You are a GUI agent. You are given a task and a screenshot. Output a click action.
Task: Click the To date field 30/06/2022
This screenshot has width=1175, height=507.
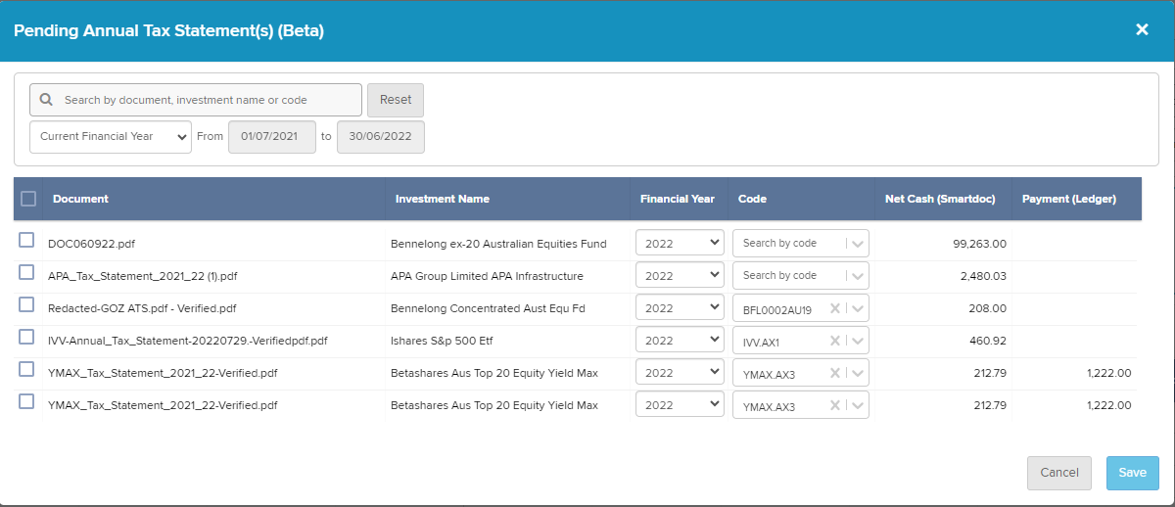381,137
